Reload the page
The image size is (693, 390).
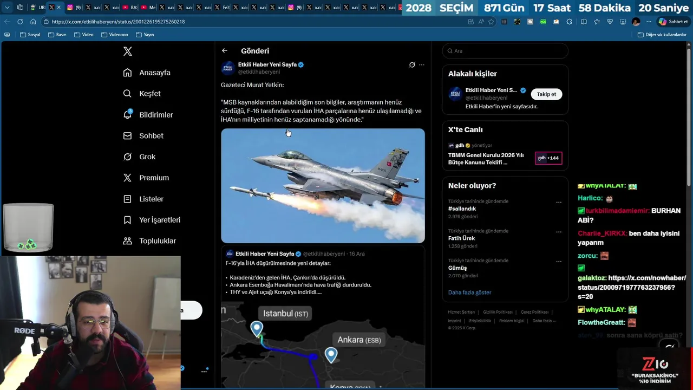pos(20,22)
